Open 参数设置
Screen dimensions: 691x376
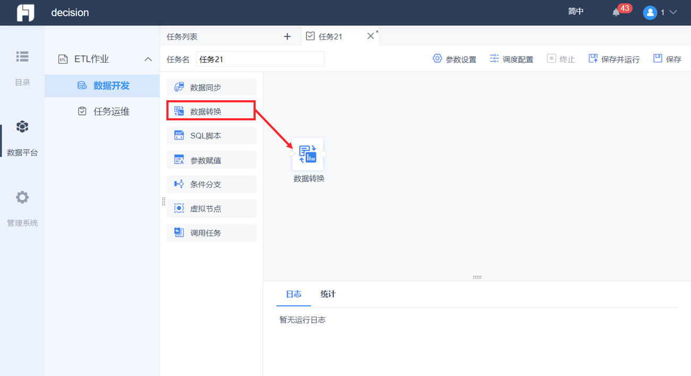coord(454,59)
